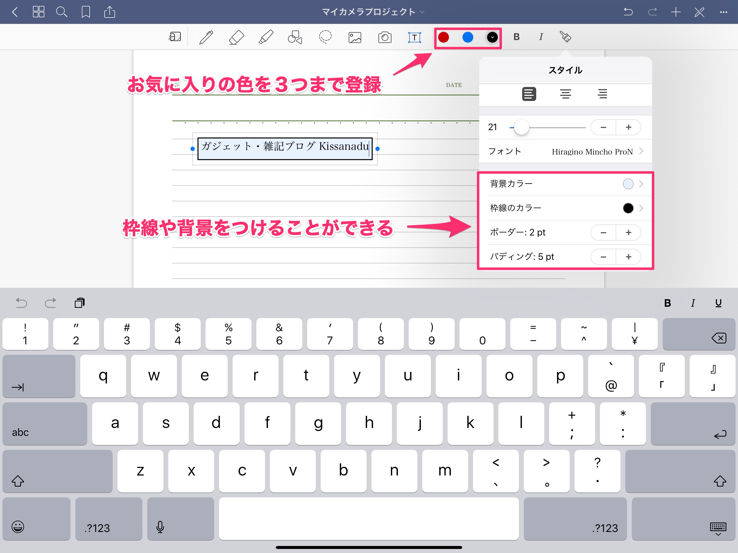Select the Pen tool
The image size is (738, 553).
pos(206,37)
